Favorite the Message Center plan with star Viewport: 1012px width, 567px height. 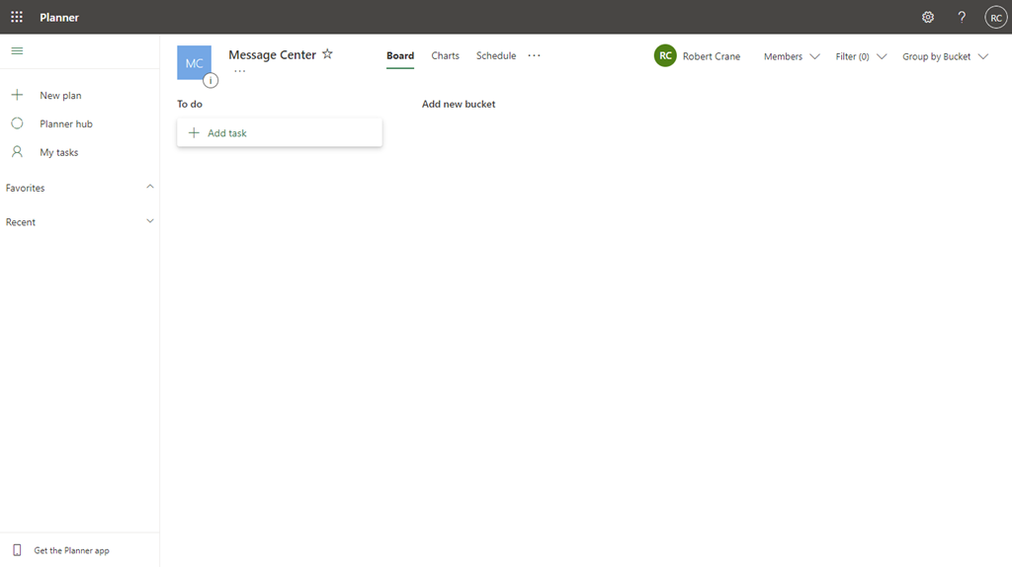pos(327,54)
